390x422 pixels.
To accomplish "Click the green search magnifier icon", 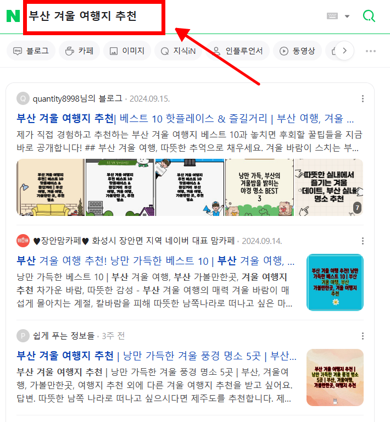I will click(x=369, y=16).
